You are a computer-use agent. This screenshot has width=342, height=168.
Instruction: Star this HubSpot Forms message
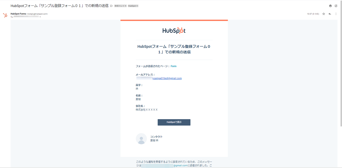323,14
